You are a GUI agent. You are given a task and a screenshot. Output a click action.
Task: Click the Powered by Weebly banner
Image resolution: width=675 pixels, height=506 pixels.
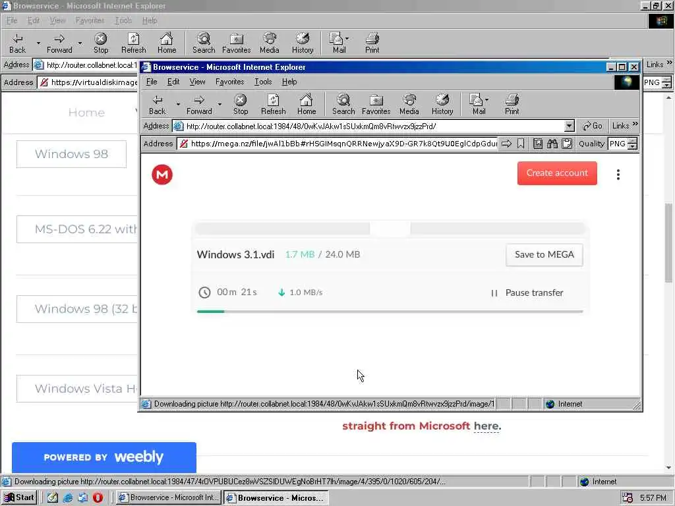tap(104, 457)
